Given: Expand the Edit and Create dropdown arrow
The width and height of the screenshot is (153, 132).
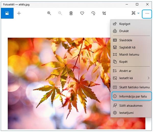Looking at the screenshot, I should click(138, 13).
